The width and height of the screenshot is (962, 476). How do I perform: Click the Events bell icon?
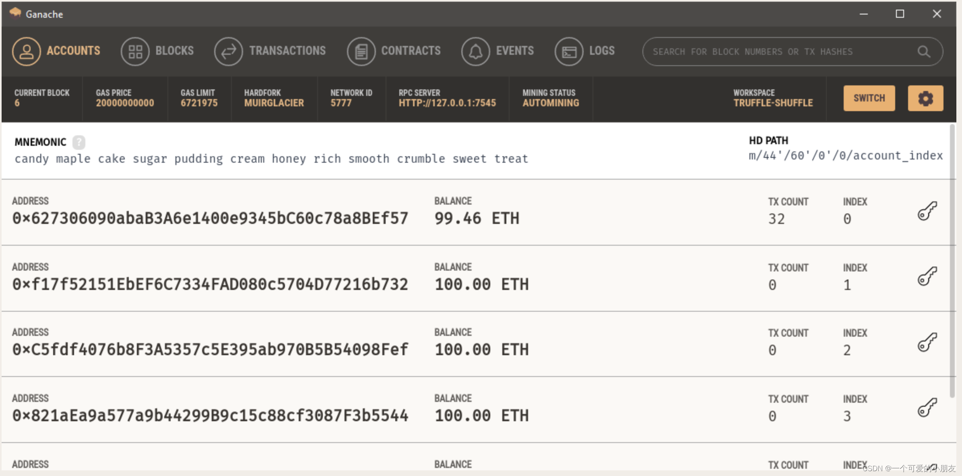(x=475, y=51)
